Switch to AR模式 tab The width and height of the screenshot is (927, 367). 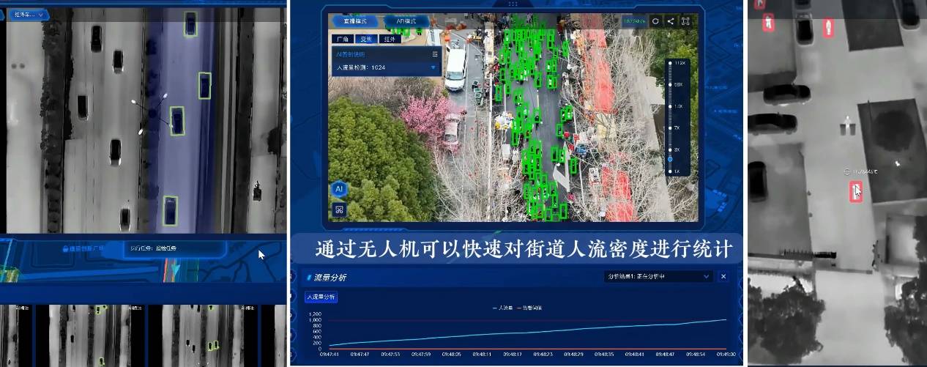click(406, 21)
